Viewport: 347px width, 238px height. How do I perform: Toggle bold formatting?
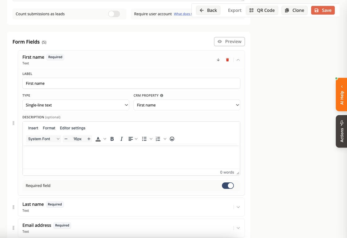(x=112, y=139)
